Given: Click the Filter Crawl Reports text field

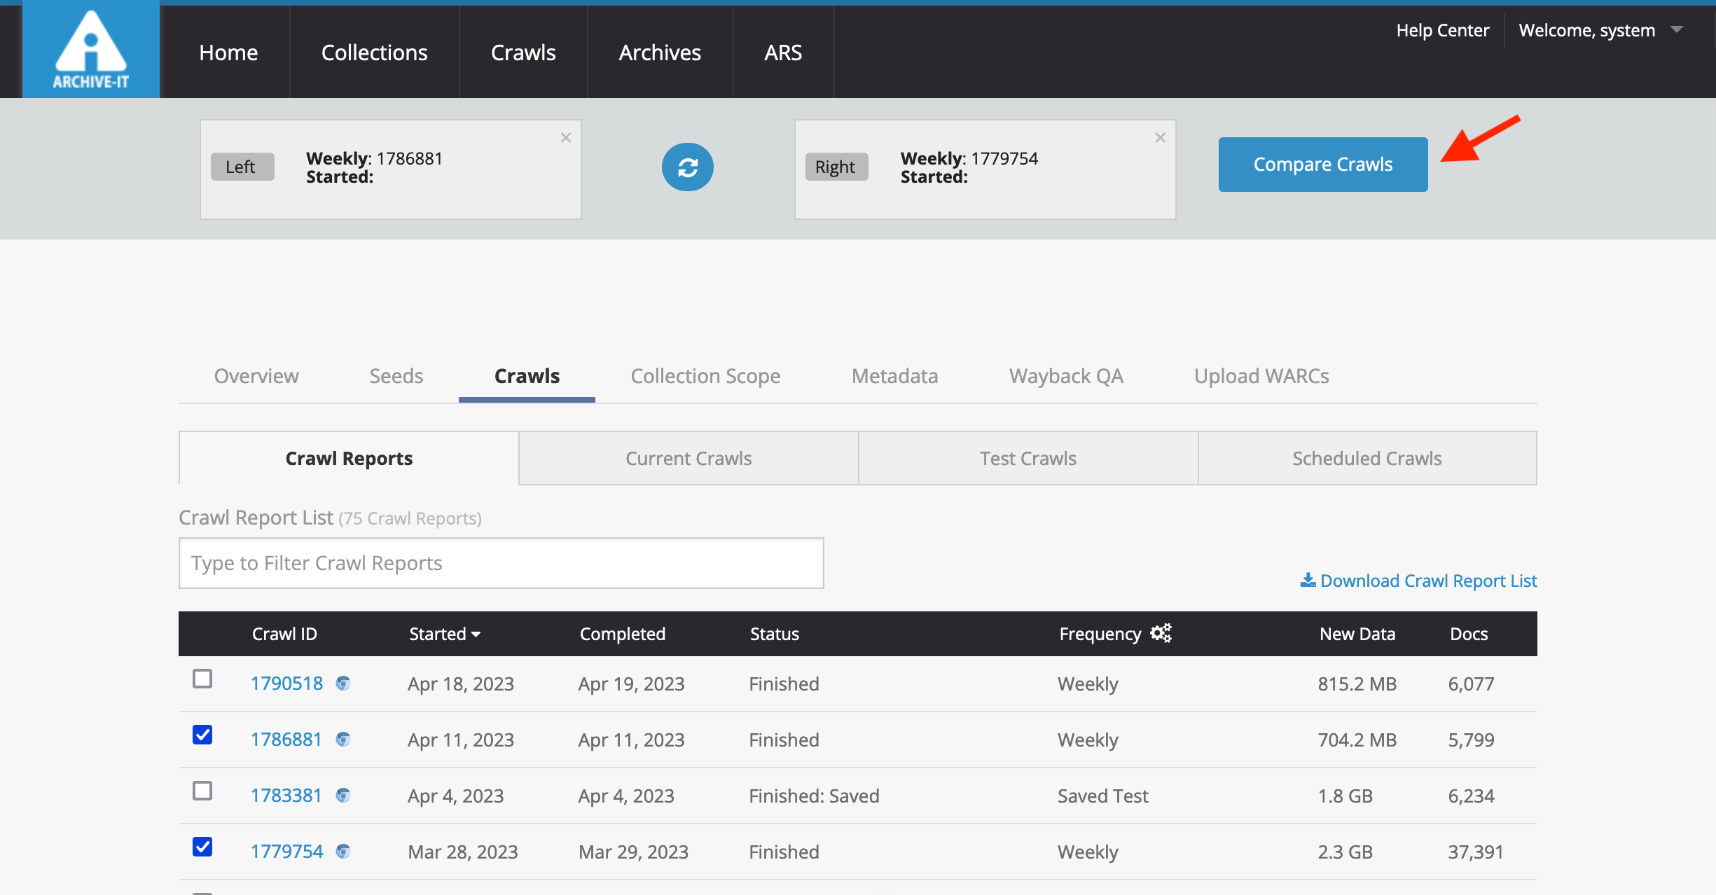Looking at the screenshot, I should [501, 563].
